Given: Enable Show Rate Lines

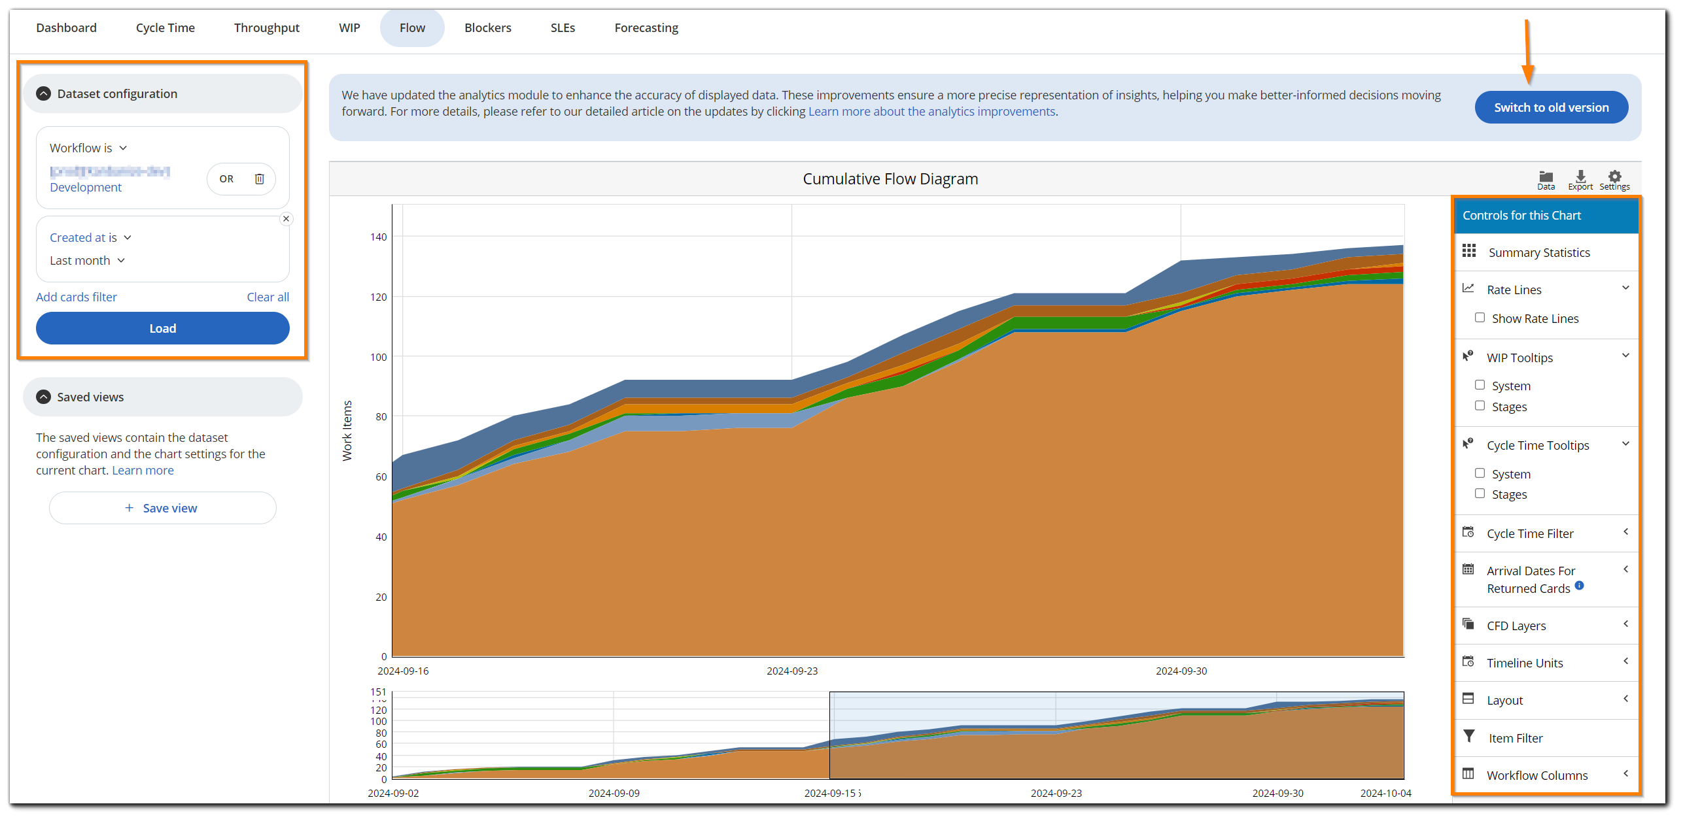Looking at the screenshot, I should click(1480, 318).
